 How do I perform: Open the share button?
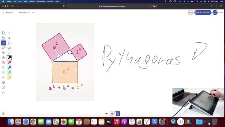215,13
